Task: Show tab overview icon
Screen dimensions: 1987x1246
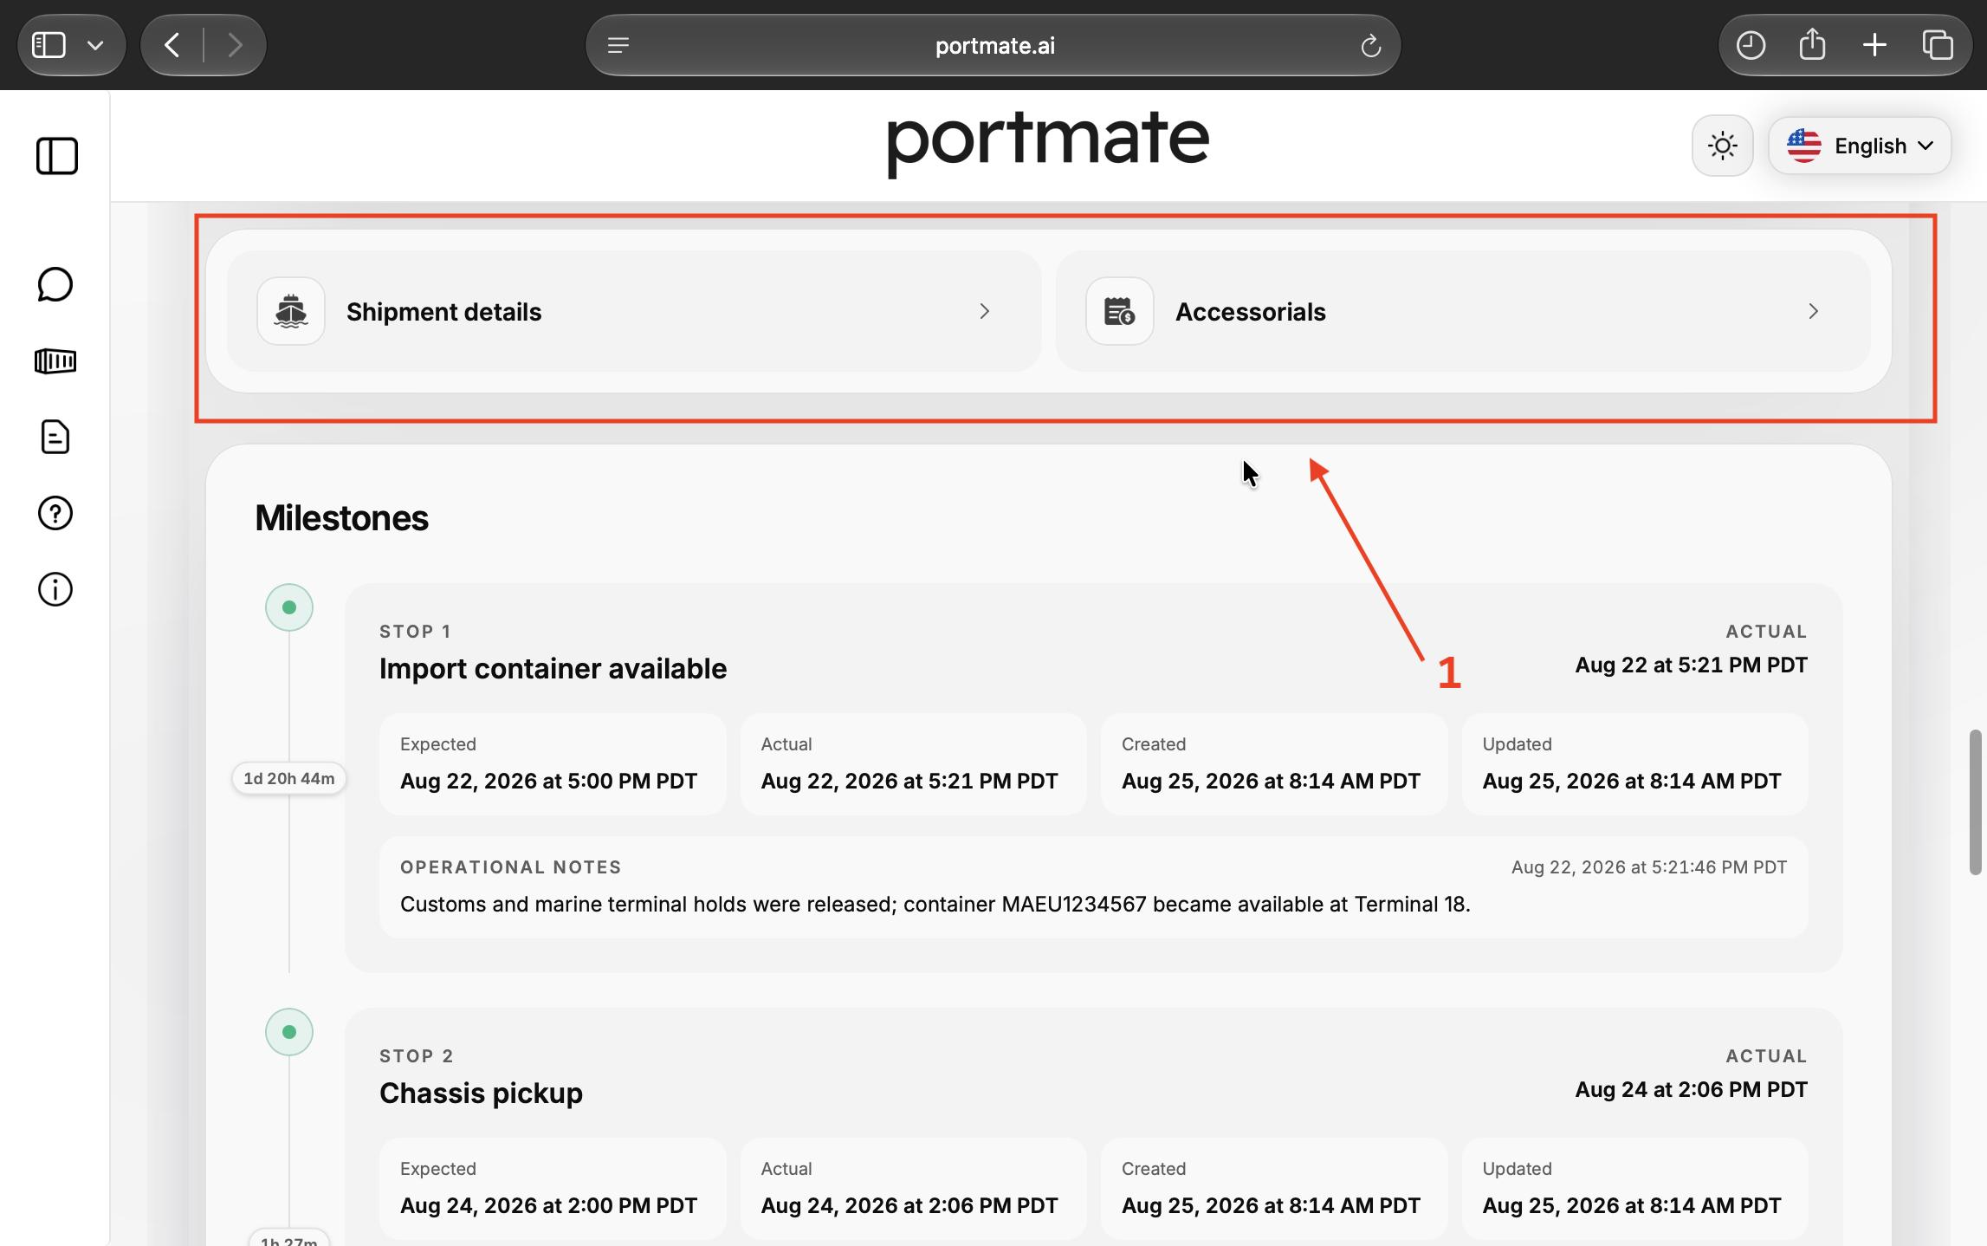Action: click(1938, 45)
